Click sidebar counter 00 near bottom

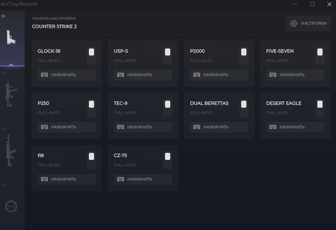[4, 185]
